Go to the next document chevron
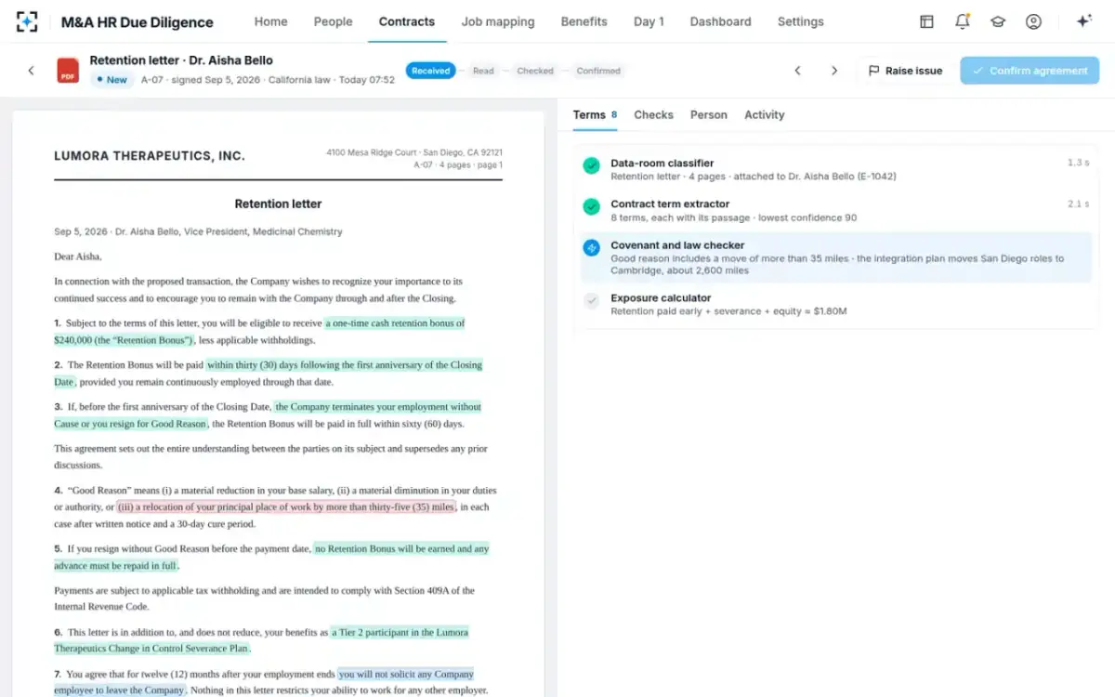 [834, 71]
